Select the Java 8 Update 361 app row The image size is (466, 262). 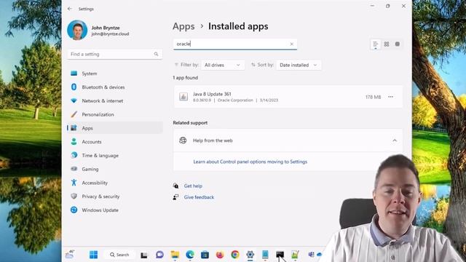(x=288, y=97)
